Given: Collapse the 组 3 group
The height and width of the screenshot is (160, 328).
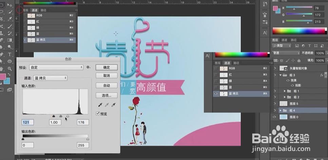Looking at the screenshot, I should tap(281, 75).
